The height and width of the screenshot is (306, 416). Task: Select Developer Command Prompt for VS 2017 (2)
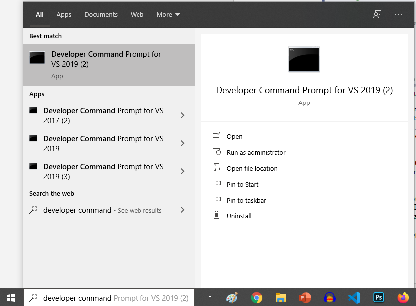(109, 115)
